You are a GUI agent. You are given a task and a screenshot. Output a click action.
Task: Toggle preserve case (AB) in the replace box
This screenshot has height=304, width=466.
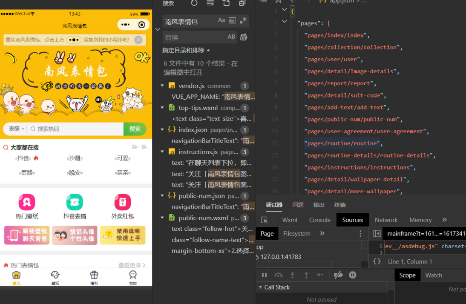(231, 37)
